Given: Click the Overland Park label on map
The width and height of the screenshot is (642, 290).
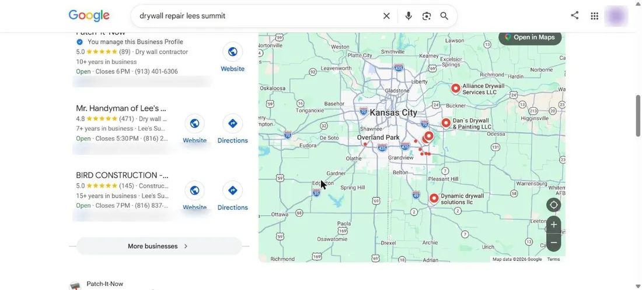Looking at the screenshot, I should [378, 137].
